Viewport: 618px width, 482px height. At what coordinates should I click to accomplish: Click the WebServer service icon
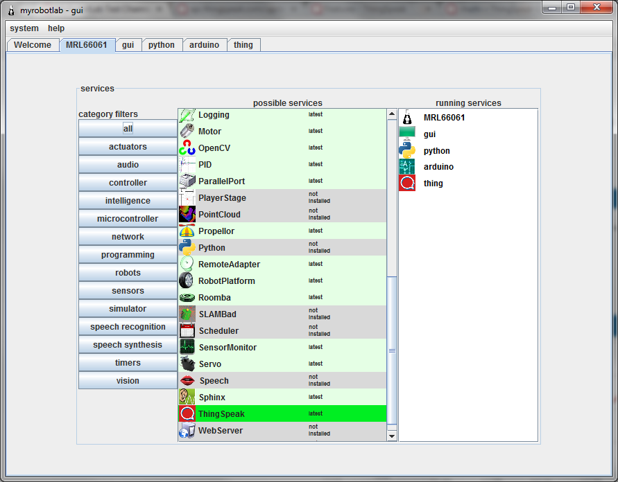click(187, 431)
